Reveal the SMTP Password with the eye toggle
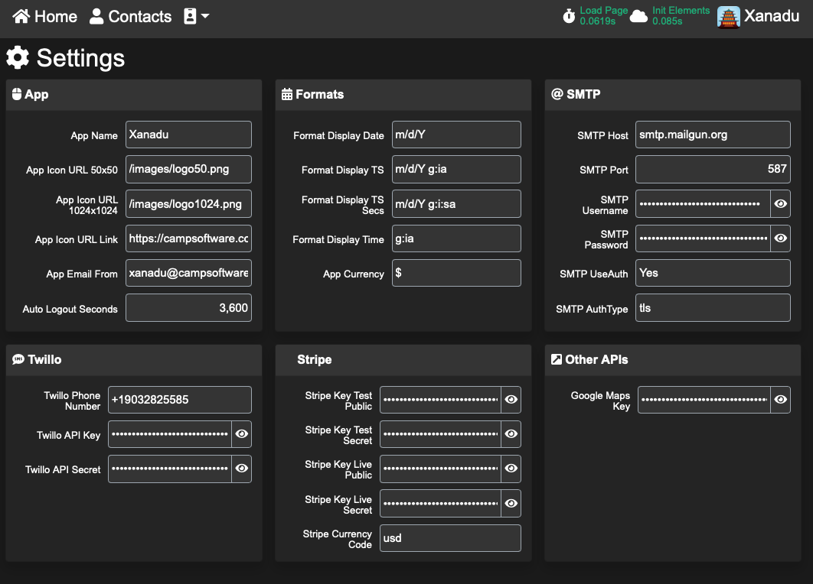The width and height of the screenshot is (813, 584). pos(780,238)
